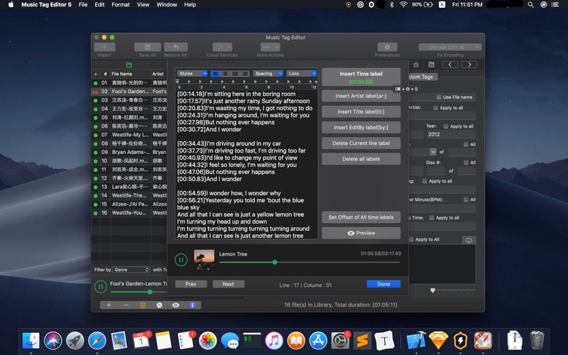Open the Format menu
This screenshot has height=355, width=568.
[x=121, y=5]
